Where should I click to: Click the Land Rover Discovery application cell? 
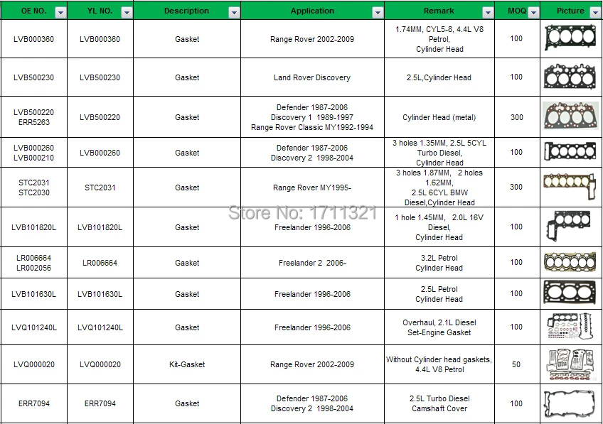(x=312, y=77)
